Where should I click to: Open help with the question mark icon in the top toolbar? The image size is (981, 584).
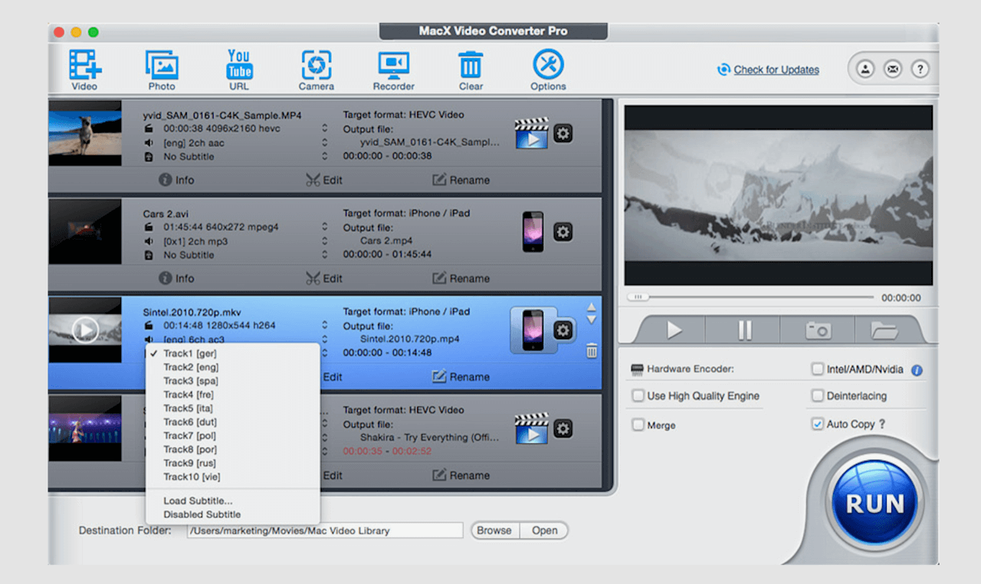[920, 69]
